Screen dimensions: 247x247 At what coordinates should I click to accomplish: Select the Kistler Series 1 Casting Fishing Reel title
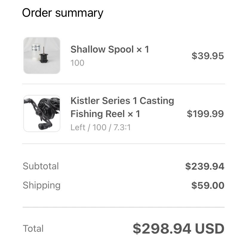pyautogui.click(x=122, y=107)
